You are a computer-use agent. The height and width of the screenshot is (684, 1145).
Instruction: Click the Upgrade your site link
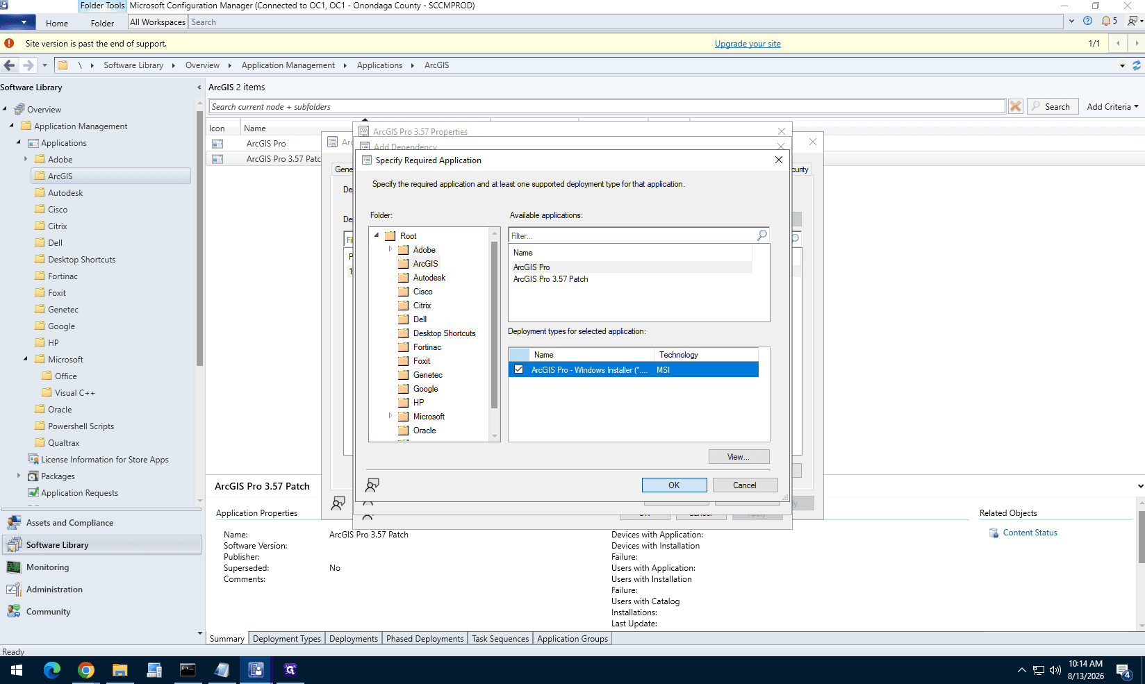(x=748, y=44)
